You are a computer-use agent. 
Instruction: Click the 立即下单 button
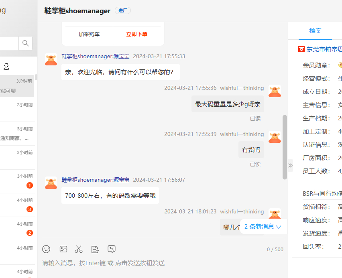[137, 34]
